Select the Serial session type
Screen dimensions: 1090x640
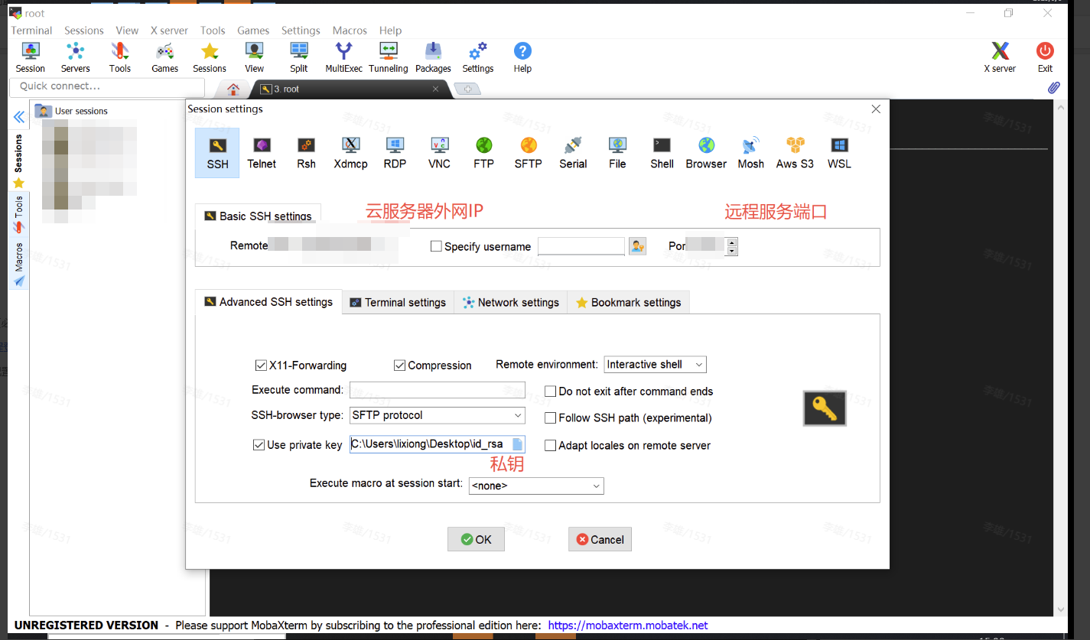point(573,152)
